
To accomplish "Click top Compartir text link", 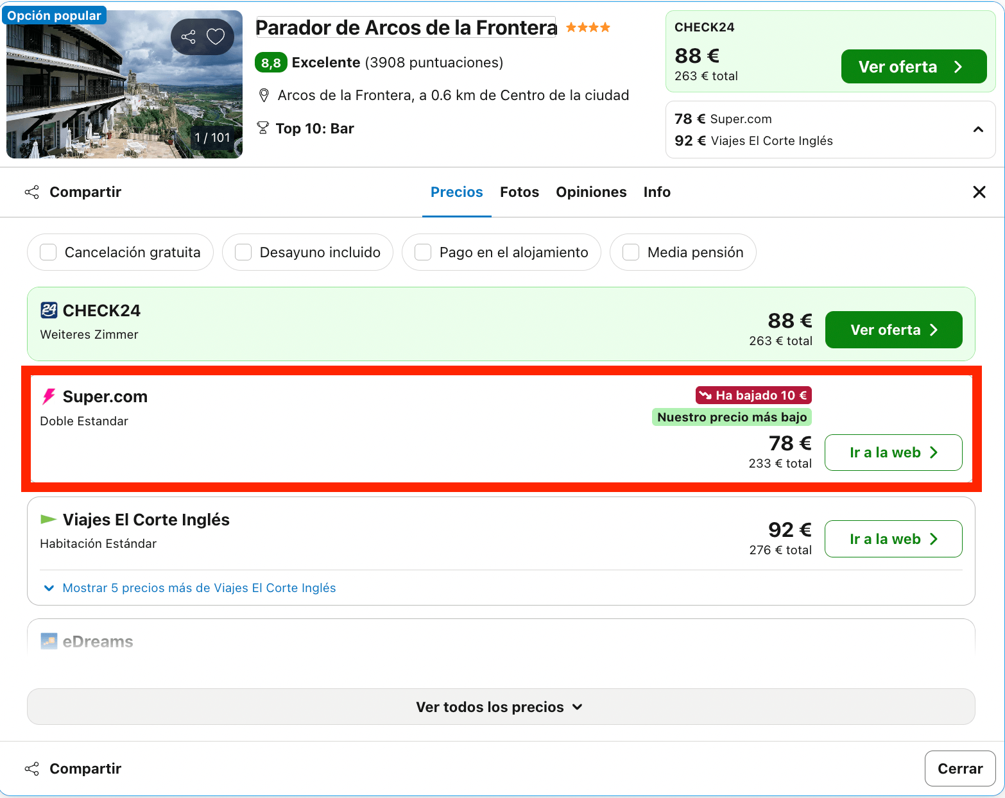I will click(85, 192).
